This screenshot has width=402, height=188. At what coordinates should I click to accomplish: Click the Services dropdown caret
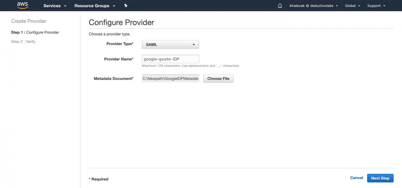(65, 6)
